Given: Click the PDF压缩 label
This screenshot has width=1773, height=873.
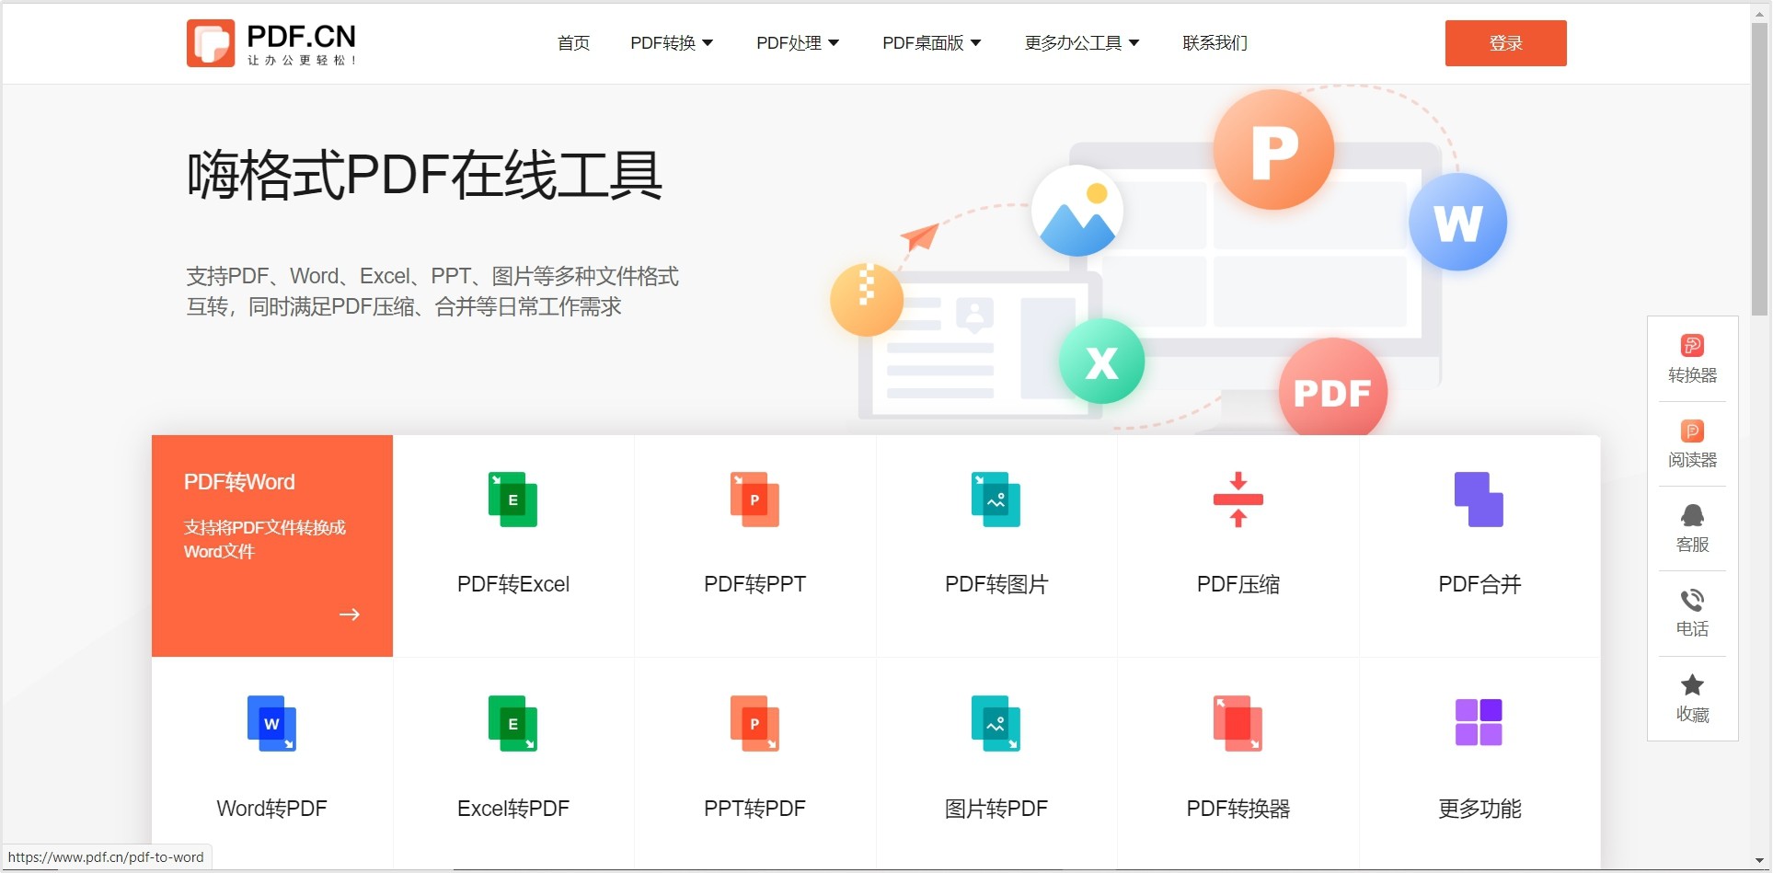Looking at the screenshot, I should coord(1238,584).
